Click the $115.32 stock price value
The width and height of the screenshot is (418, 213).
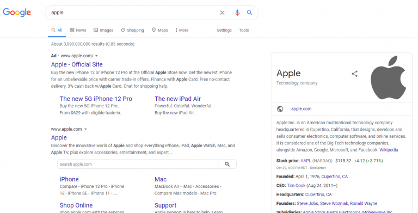click(343, 161)
